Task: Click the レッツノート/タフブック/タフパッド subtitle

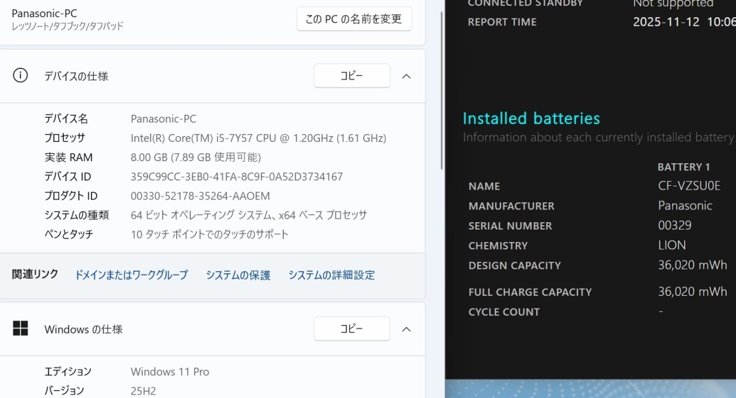Action: click(x=68, y=26)
